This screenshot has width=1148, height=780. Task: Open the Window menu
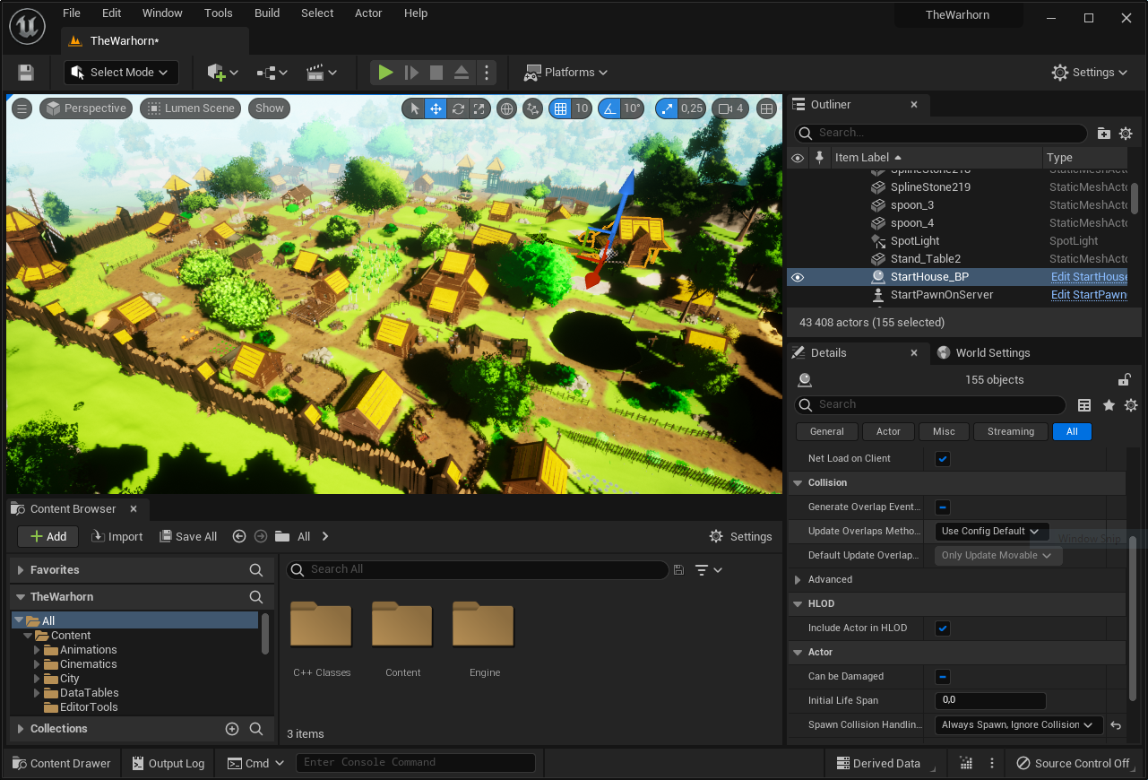pos(162,13)
